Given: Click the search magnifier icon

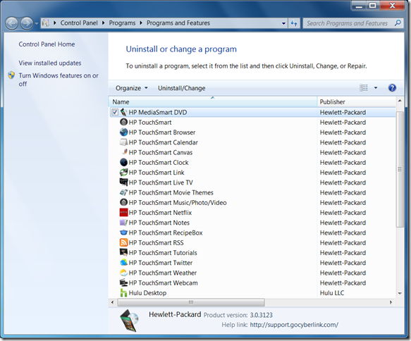Looking at the screenshot, I should tap(398, 23).
